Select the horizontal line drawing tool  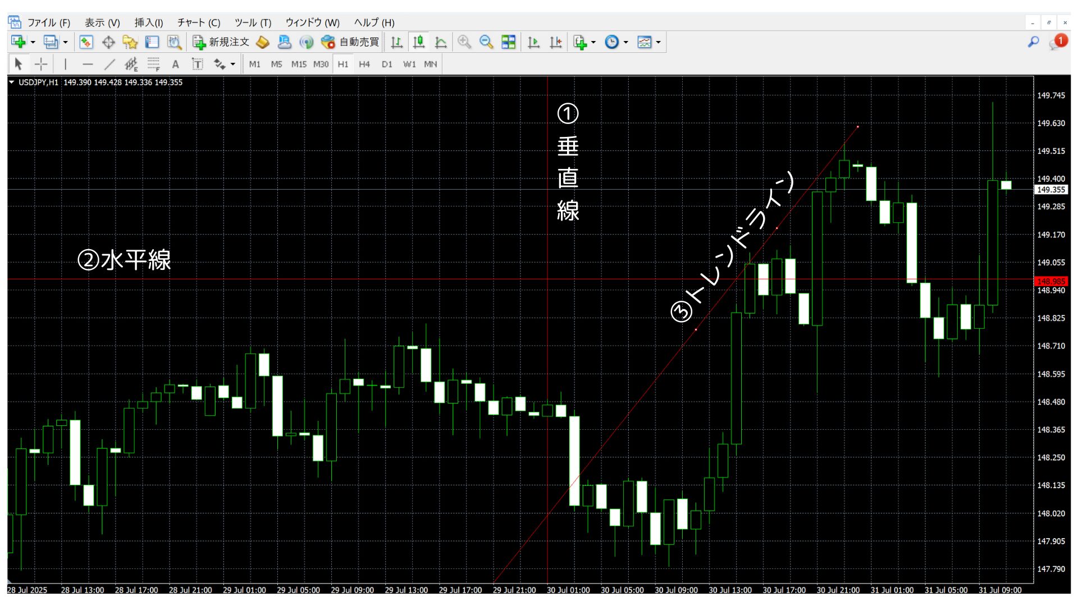coord(87,64)
